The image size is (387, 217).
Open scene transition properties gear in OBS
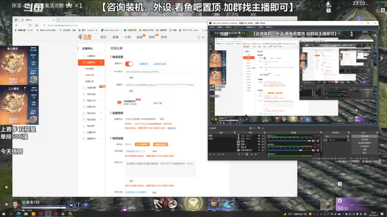[348, 136]
